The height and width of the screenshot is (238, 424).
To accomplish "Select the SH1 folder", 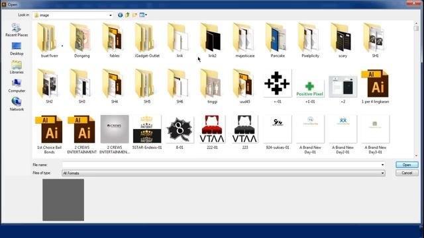I will click(376, 40).
